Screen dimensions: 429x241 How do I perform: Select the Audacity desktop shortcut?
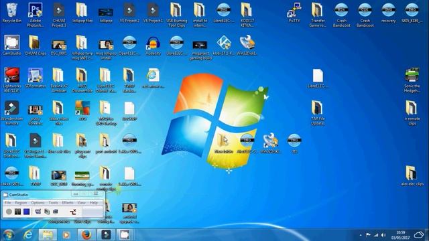coord(153,46)
